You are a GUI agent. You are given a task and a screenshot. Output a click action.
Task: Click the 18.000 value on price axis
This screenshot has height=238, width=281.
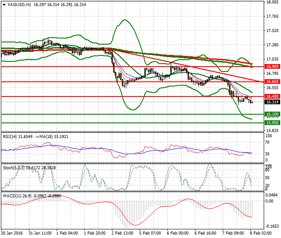pos(272,2)
